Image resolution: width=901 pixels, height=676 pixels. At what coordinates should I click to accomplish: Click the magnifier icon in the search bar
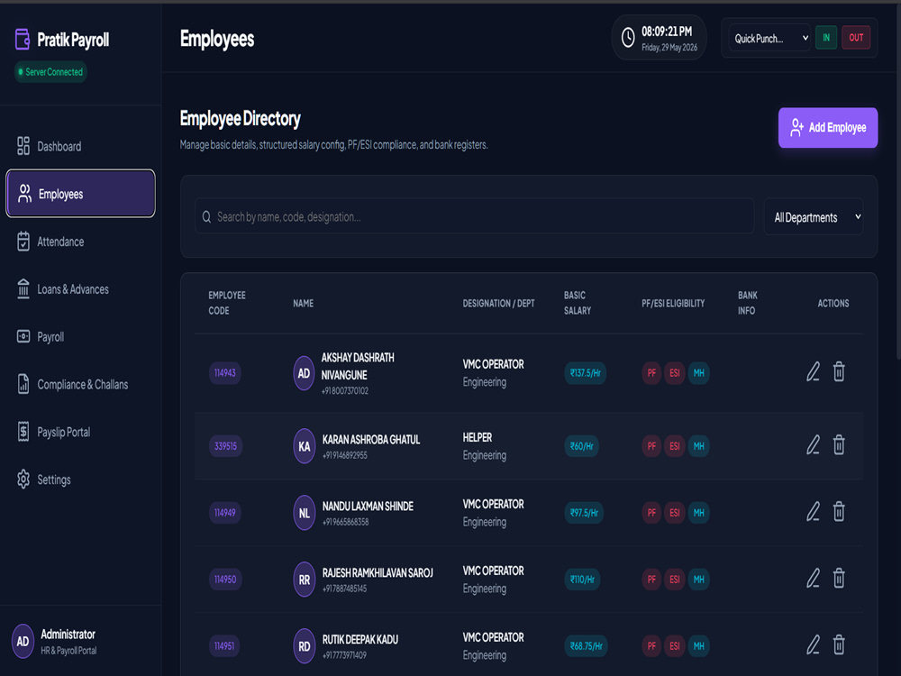point(206,216)
